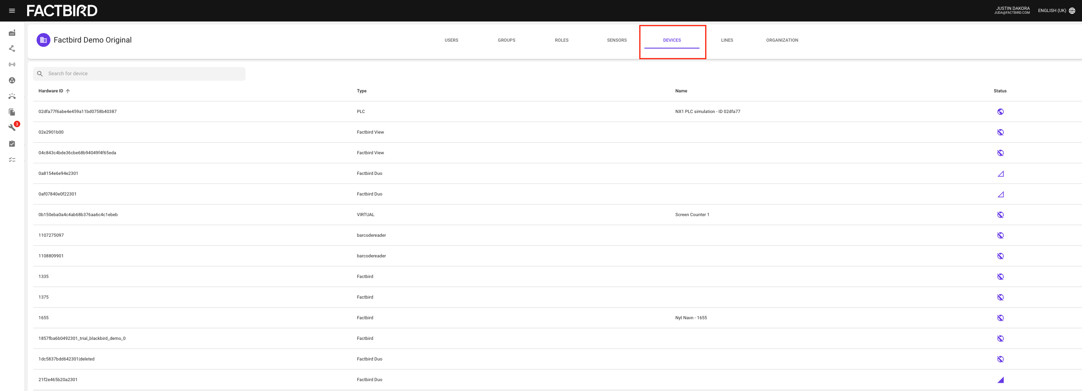Click filled signal icon for 21f2e465b20a2301
Image resolution: width=1082 pixels, height=391 pixels.
(x=1001, y=380)
